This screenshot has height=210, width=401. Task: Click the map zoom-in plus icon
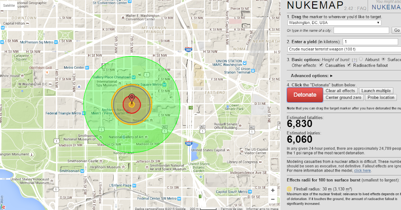pos(273,190)
